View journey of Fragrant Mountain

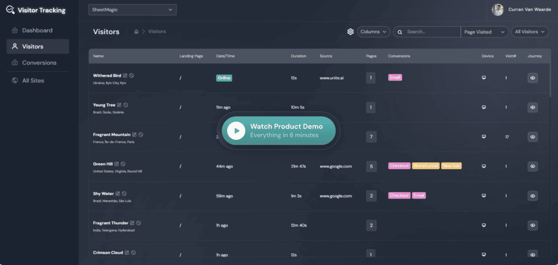coord(532,137)
